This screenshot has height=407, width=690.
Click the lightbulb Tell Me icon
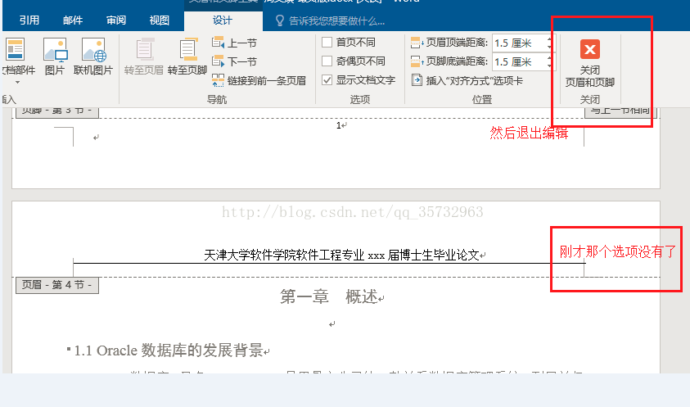[279, 20]
